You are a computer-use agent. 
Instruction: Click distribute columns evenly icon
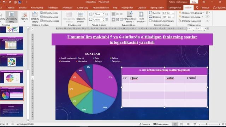(x=107, y=19)
